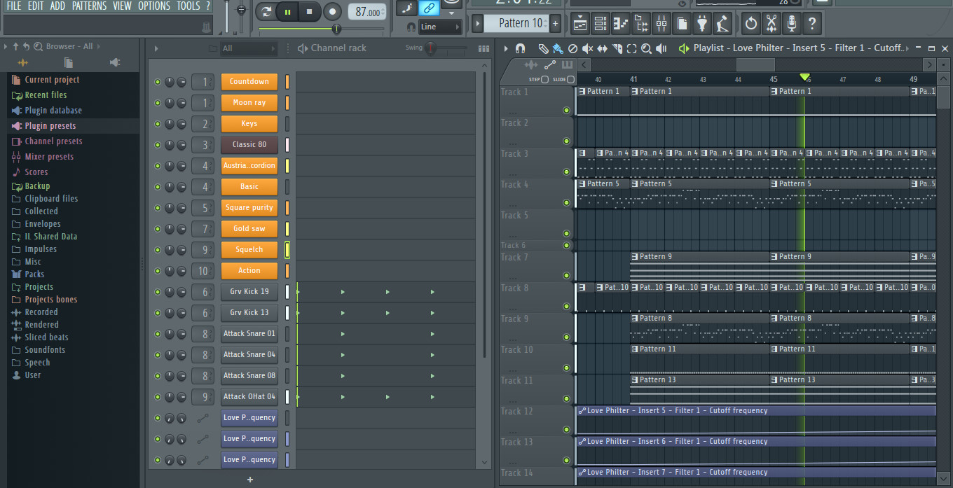Click the Browser search magnifier icon
This screenshot has width=953, height=488.
coord(38,46)
